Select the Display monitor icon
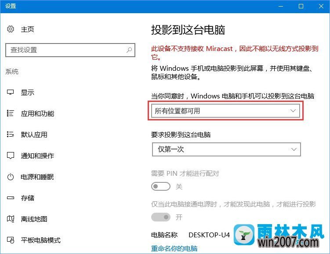Image resolution: width=330 pixels, height=254 pixels. (x=10, y=92)
